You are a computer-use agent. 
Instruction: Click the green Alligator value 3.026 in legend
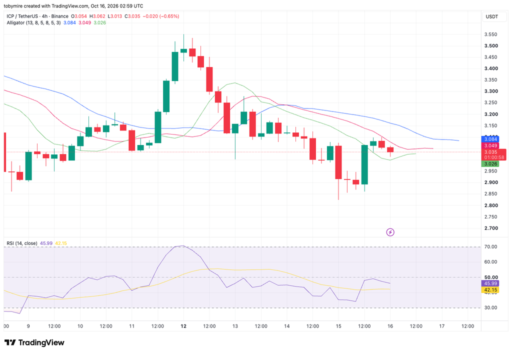99,23
